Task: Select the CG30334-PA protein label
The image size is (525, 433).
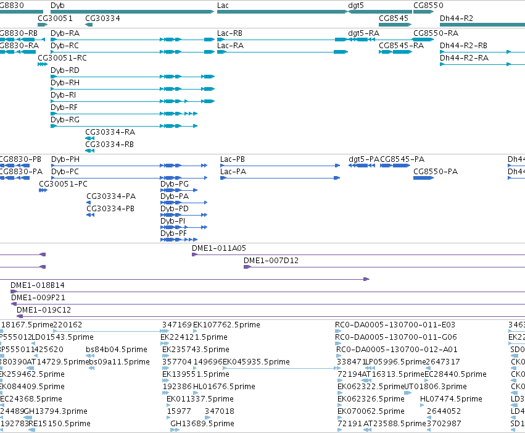Action: (111, 196)
